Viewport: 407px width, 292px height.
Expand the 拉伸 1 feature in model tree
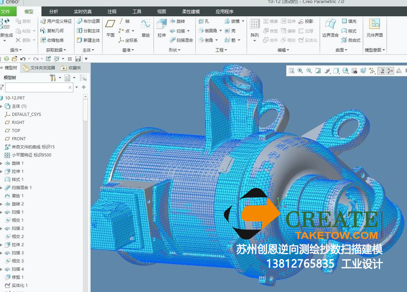pos(1,171)
